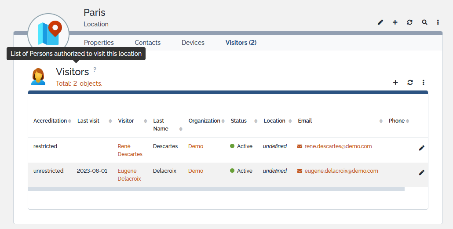Switch to the Properties tab
Screen dimensions: 453x229
pos(99,43)
